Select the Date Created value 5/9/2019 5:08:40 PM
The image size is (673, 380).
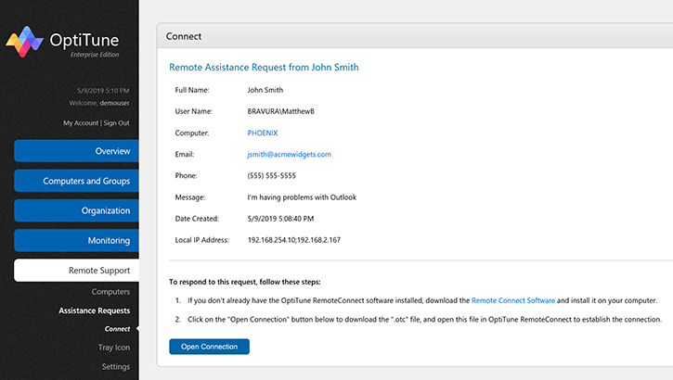280,219
